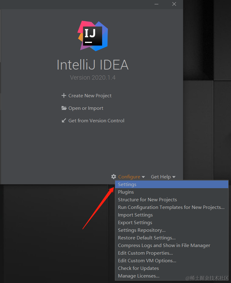
Task: Choose Open or Import
Action: tap(86, 108)
